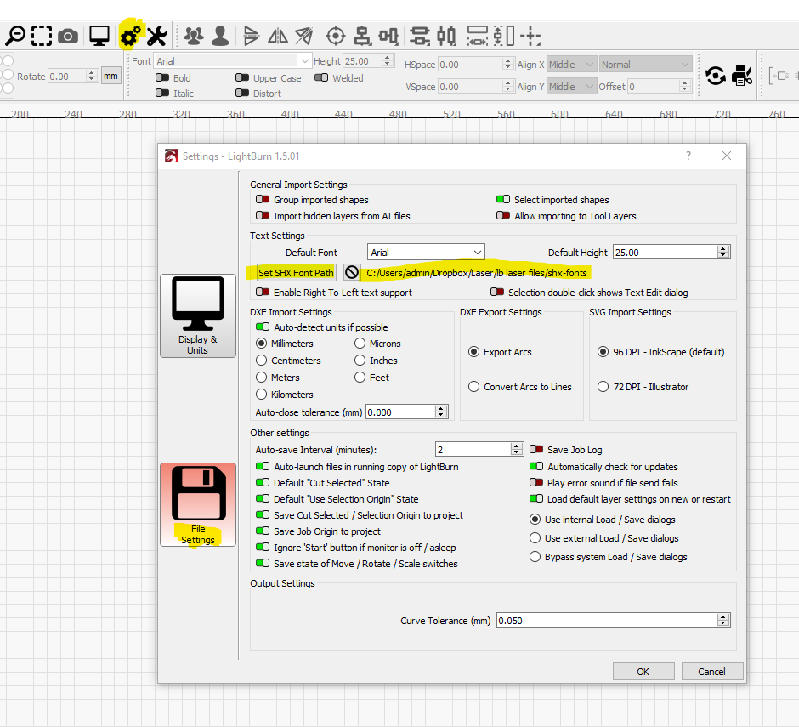Viewport: 799px width, 727px height.
Task: Select the Inches radio button
Action: [x=360, y=361]
